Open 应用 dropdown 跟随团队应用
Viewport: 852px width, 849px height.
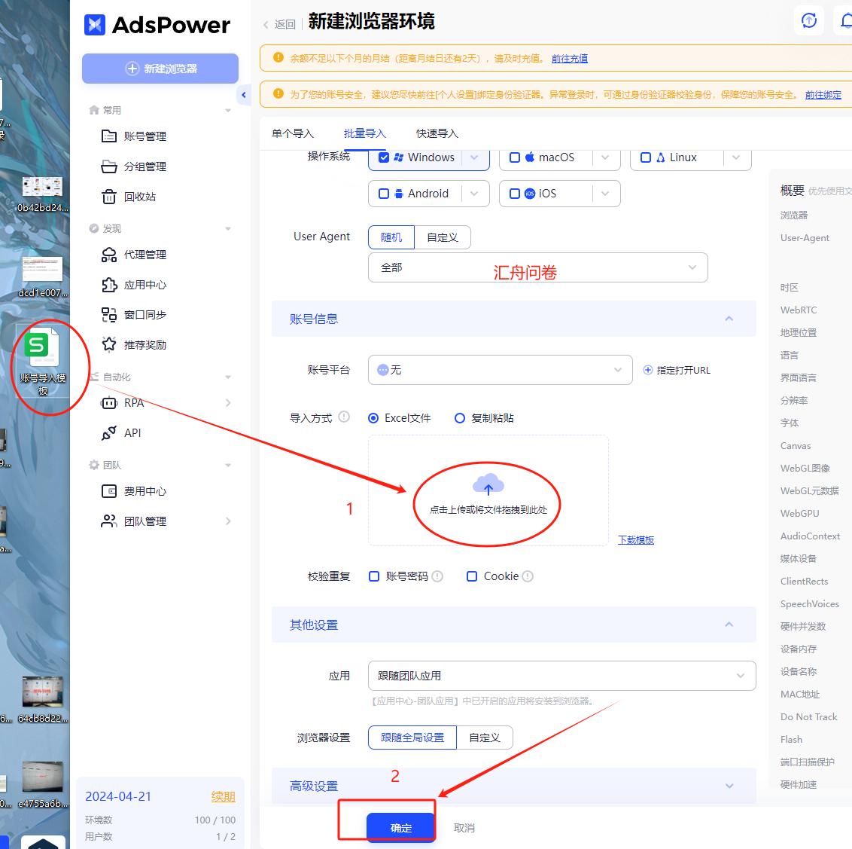(x=561, y=676)
